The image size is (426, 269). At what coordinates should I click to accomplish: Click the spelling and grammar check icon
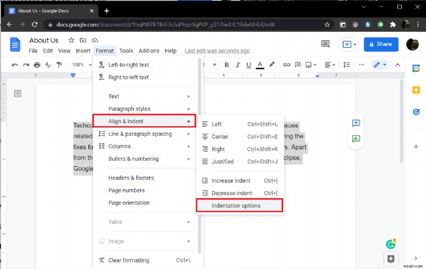point(48,65)
